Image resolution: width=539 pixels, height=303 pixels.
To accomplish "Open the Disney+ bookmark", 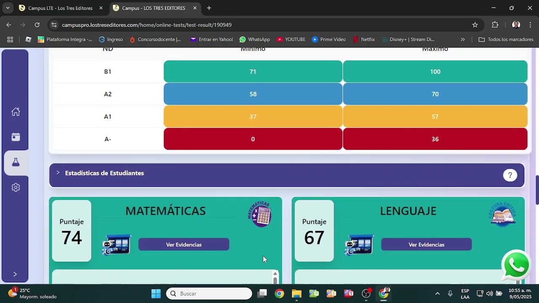I will [408, 40].
